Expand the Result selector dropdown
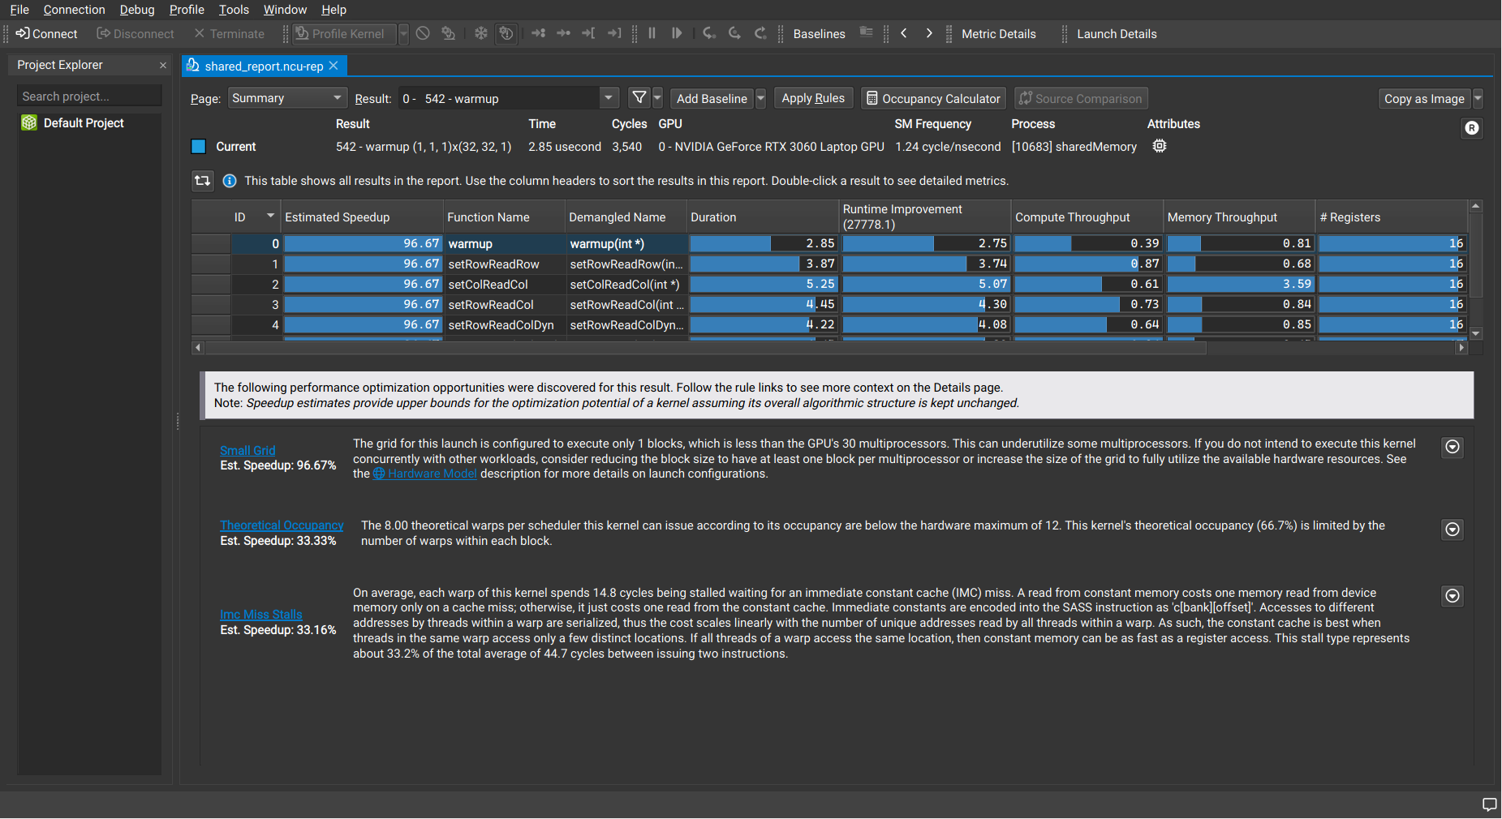The height and width of the screenshot is (819, 1502). [608, 99]
